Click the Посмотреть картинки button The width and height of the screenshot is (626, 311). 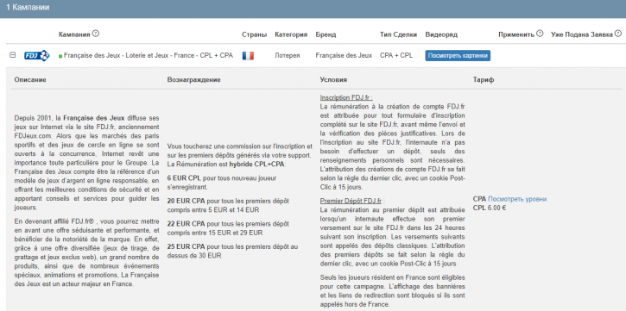[x=458, y=56]
